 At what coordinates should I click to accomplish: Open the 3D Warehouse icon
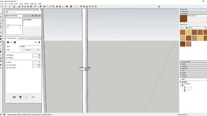(57, 6)
